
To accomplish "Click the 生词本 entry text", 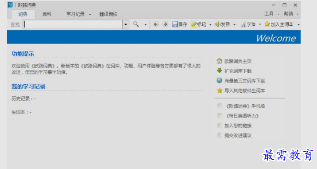I will pos(21,112).
